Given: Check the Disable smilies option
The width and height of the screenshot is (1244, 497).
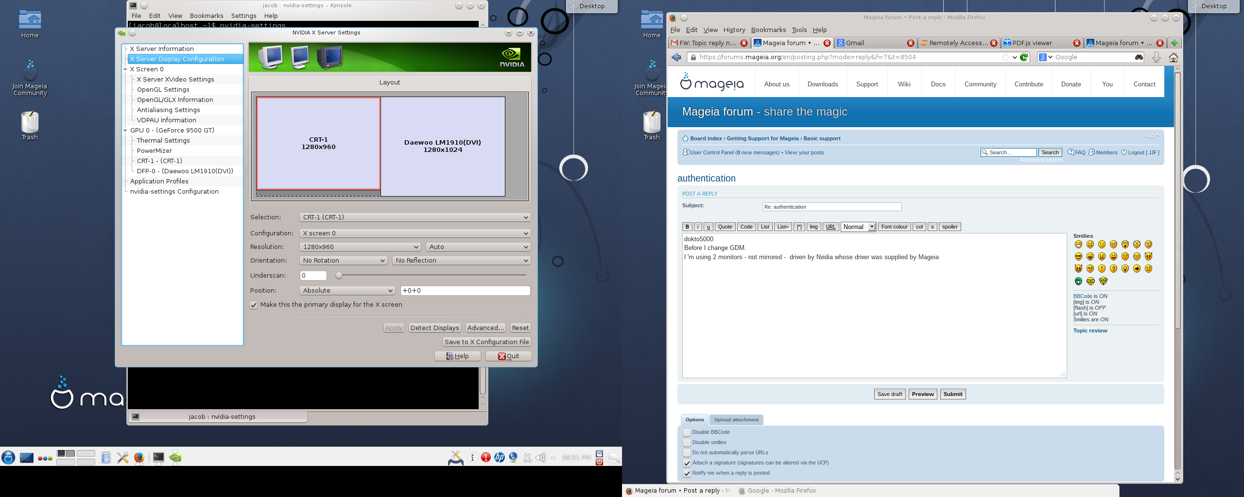Looking at the screenshot, I should point(687,443).
